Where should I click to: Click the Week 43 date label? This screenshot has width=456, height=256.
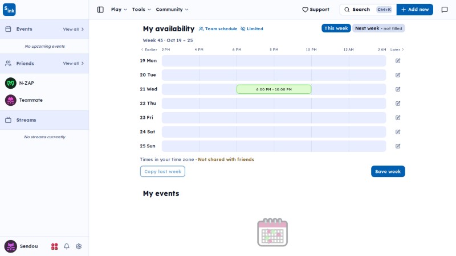168,40
